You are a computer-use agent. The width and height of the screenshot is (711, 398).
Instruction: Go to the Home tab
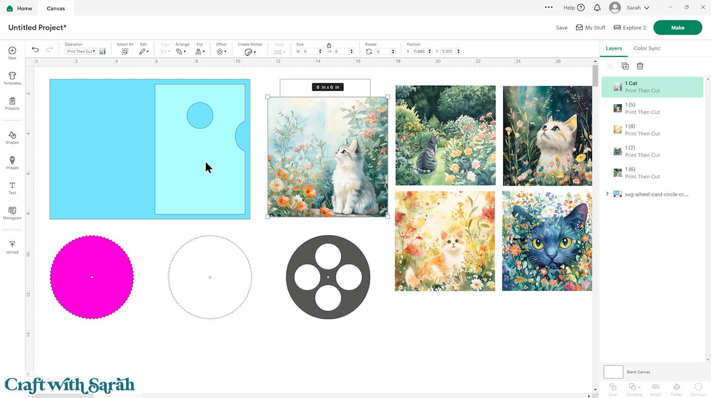(x=19, y=8)
